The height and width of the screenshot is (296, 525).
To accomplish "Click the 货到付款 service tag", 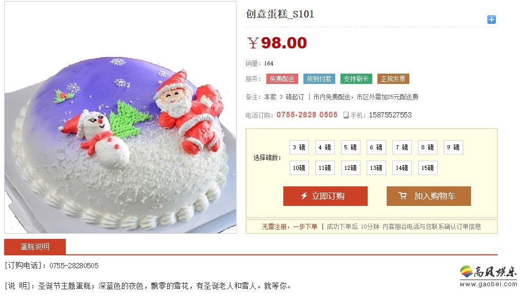I will pyautogui.click(x=319, y=79).
